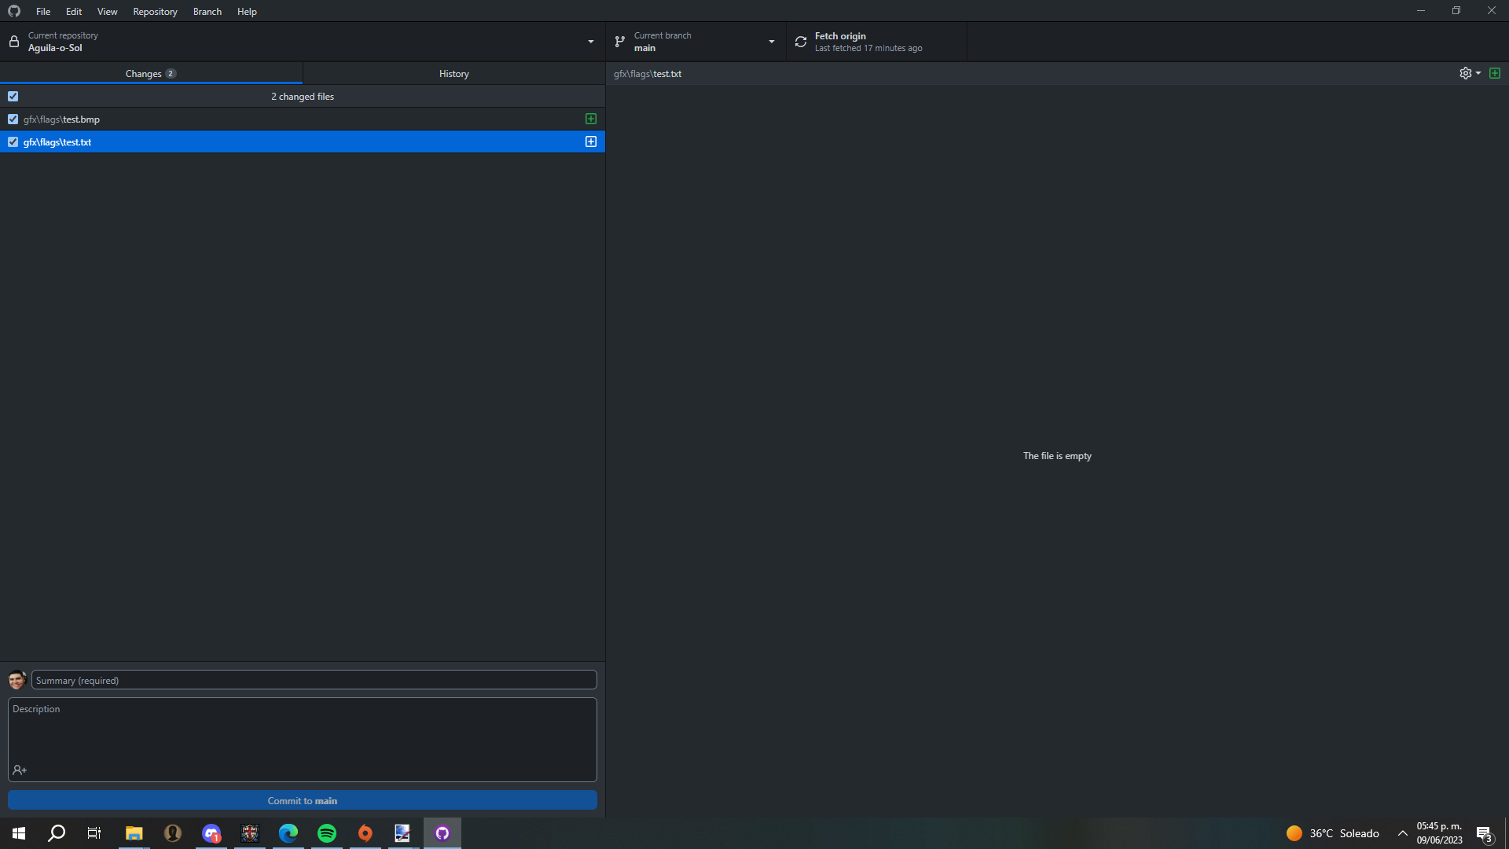The image size is (1509, 849).
Task: Click the added-file icon next to test.txt
Action: [590, 141]
